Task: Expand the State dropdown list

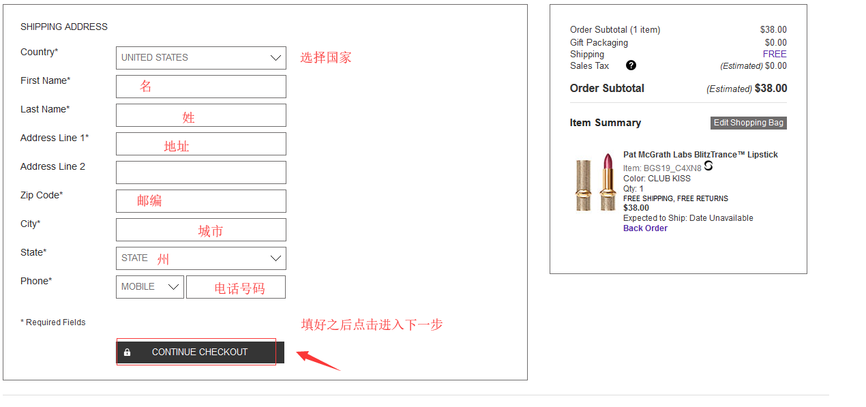Action: coord(200,258)
